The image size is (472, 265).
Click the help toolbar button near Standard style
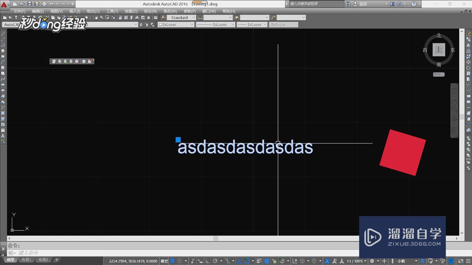(x=156, y=18)
